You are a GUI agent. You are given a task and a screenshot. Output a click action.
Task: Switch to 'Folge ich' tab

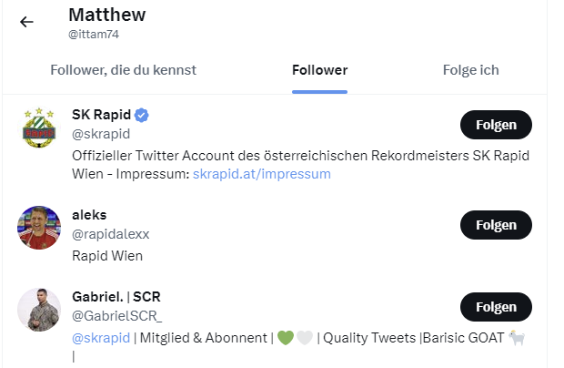(x=470, y=70)
